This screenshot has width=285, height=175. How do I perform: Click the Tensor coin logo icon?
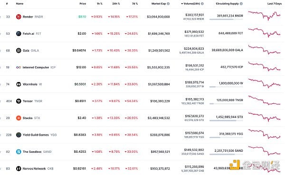(x=19, y=101)
